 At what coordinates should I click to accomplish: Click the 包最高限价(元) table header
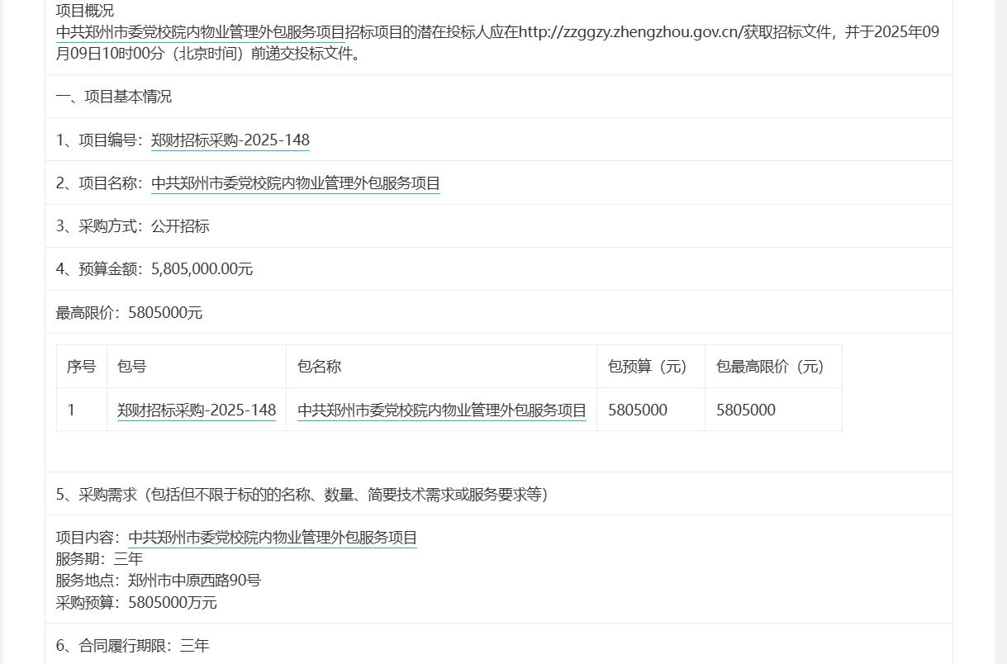click(773, 367)
